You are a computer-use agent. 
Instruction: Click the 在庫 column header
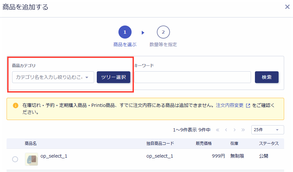coord(234,144)
